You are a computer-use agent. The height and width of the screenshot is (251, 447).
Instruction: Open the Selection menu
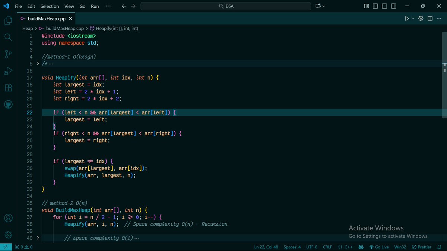tap(50, 6)
